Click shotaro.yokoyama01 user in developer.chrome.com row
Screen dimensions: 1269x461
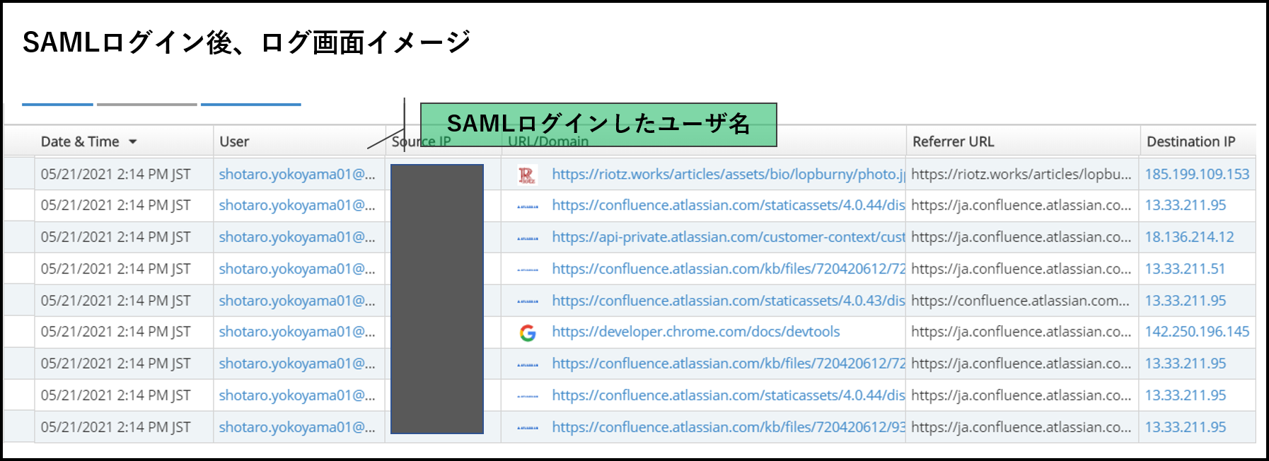click(x=297, y=332)
